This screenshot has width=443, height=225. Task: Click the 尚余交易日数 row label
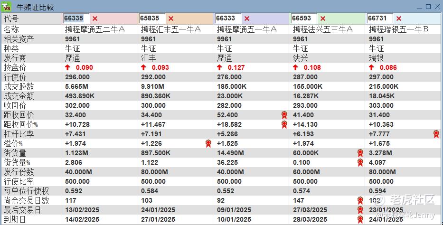coord(26,200)
